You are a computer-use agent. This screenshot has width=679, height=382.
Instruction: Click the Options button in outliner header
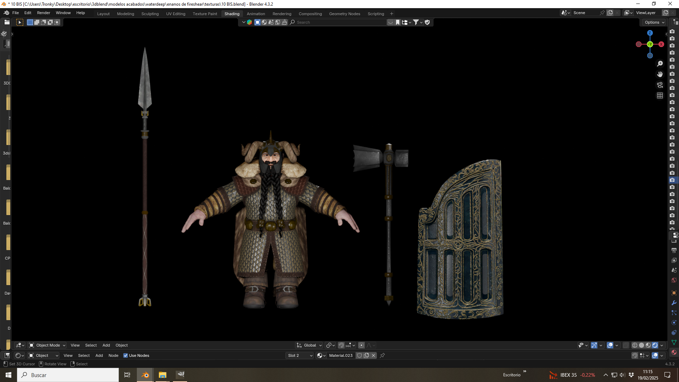click(654, 22)
